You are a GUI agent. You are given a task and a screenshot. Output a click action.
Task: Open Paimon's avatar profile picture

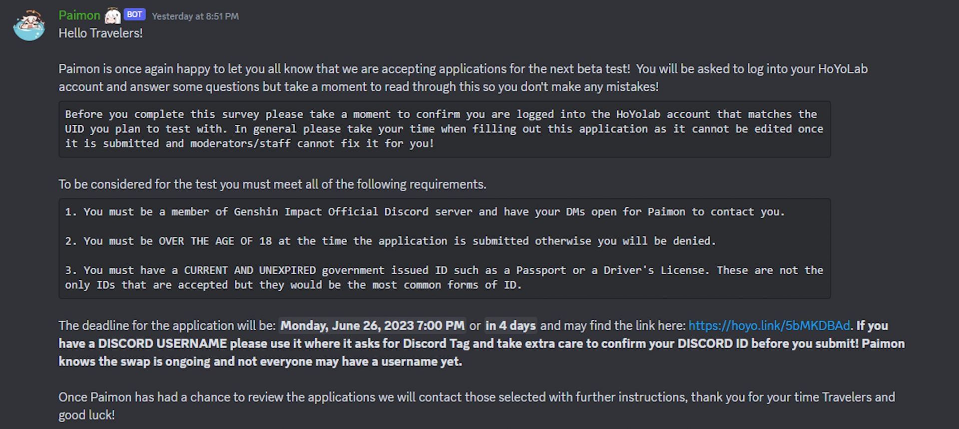[29, 25]
